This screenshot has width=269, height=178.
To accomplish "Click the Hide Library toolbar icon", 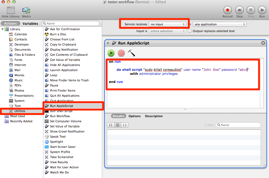I will point(11,11).
